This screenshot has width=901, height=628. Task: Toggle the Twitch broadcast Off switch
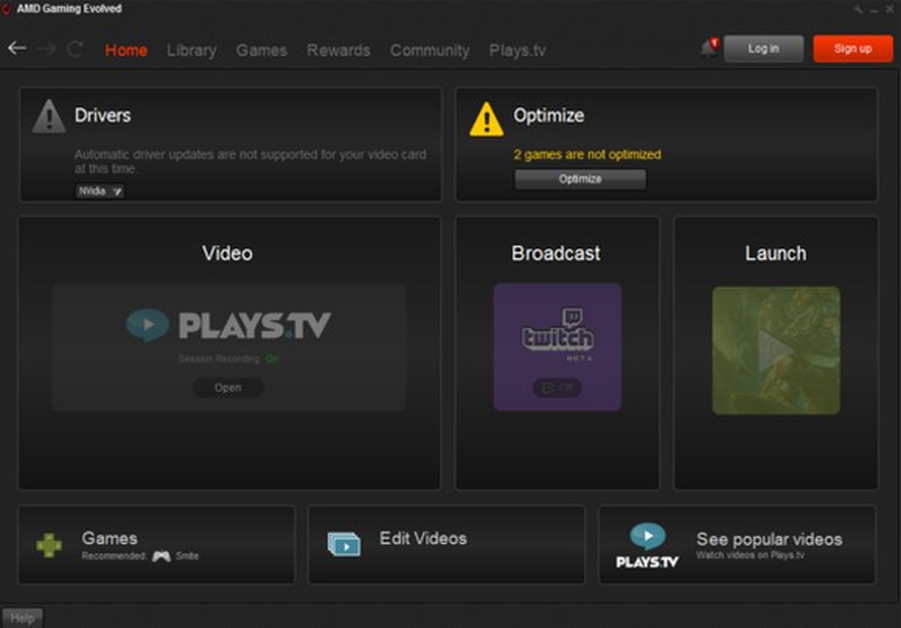point(558,388)
